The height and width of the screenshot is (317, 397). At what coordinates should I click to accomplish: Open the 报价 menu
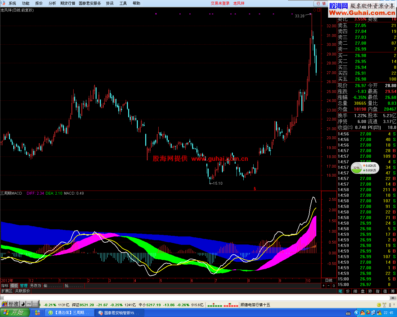pos(39,3)
